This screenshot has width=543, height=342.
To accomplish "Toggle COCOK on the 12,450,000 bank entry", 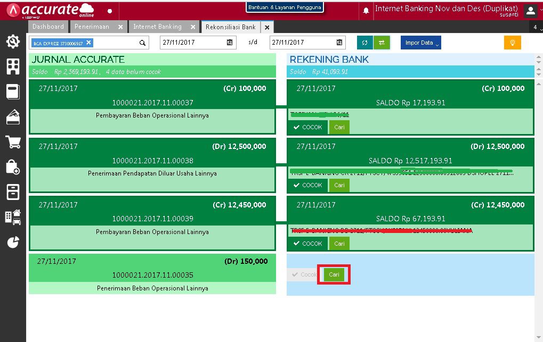I will 307,243.
